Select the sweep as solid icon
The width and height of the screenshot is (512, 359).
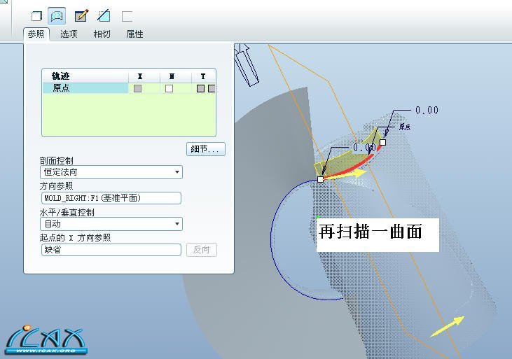coord(36,16)
